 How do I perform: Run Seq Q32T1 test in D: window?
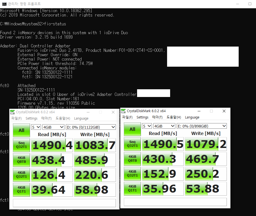pyautogui.click(x=21, y=145)
